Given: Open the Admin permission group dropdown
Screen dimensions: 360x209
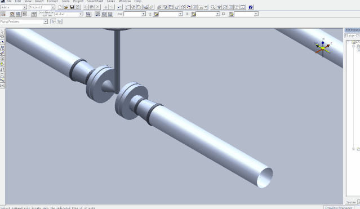Looking at the screenshot, I should (x=25, y=7).
